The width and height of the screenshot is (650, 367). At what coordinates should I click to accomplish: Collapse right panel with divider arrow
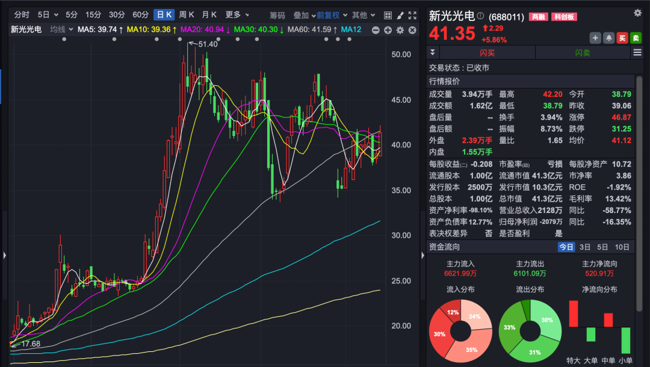coord(422,255)
